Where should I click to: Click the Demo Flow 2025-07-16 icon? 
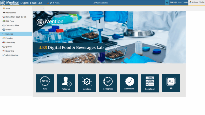click(4, 17)
